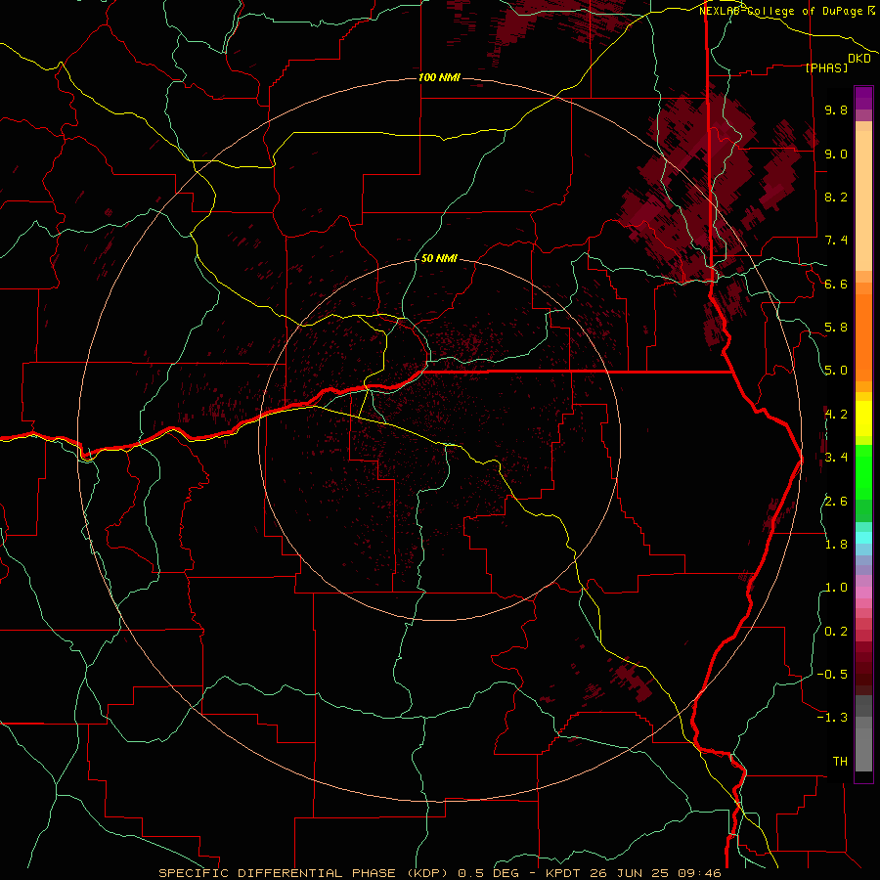The width and height of the screenshot is (880, 880).
Task: Click the -1.3 value on the color scale
Action: coord(832,718)
